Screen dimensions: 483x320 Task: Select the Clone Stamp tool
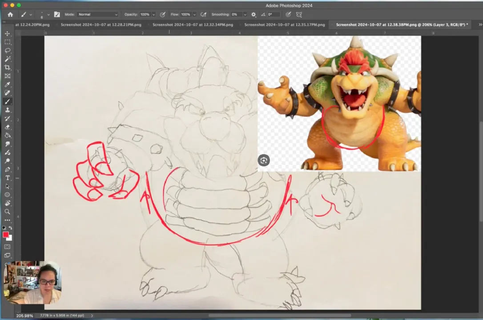(8, 110)
